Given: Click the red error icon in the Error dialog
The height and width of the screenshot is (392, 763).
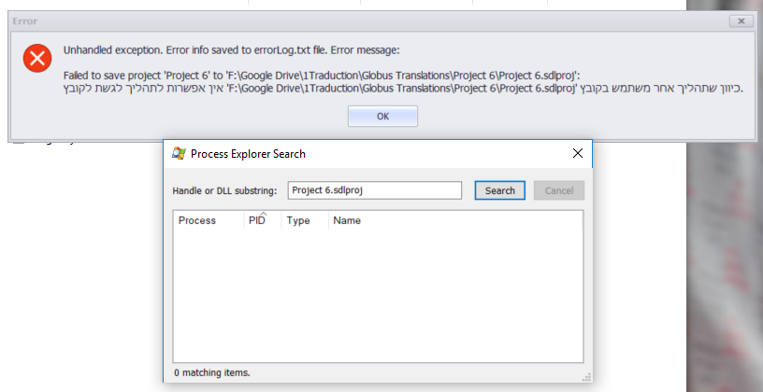Looking at the screenshot, I should point(37,59).
